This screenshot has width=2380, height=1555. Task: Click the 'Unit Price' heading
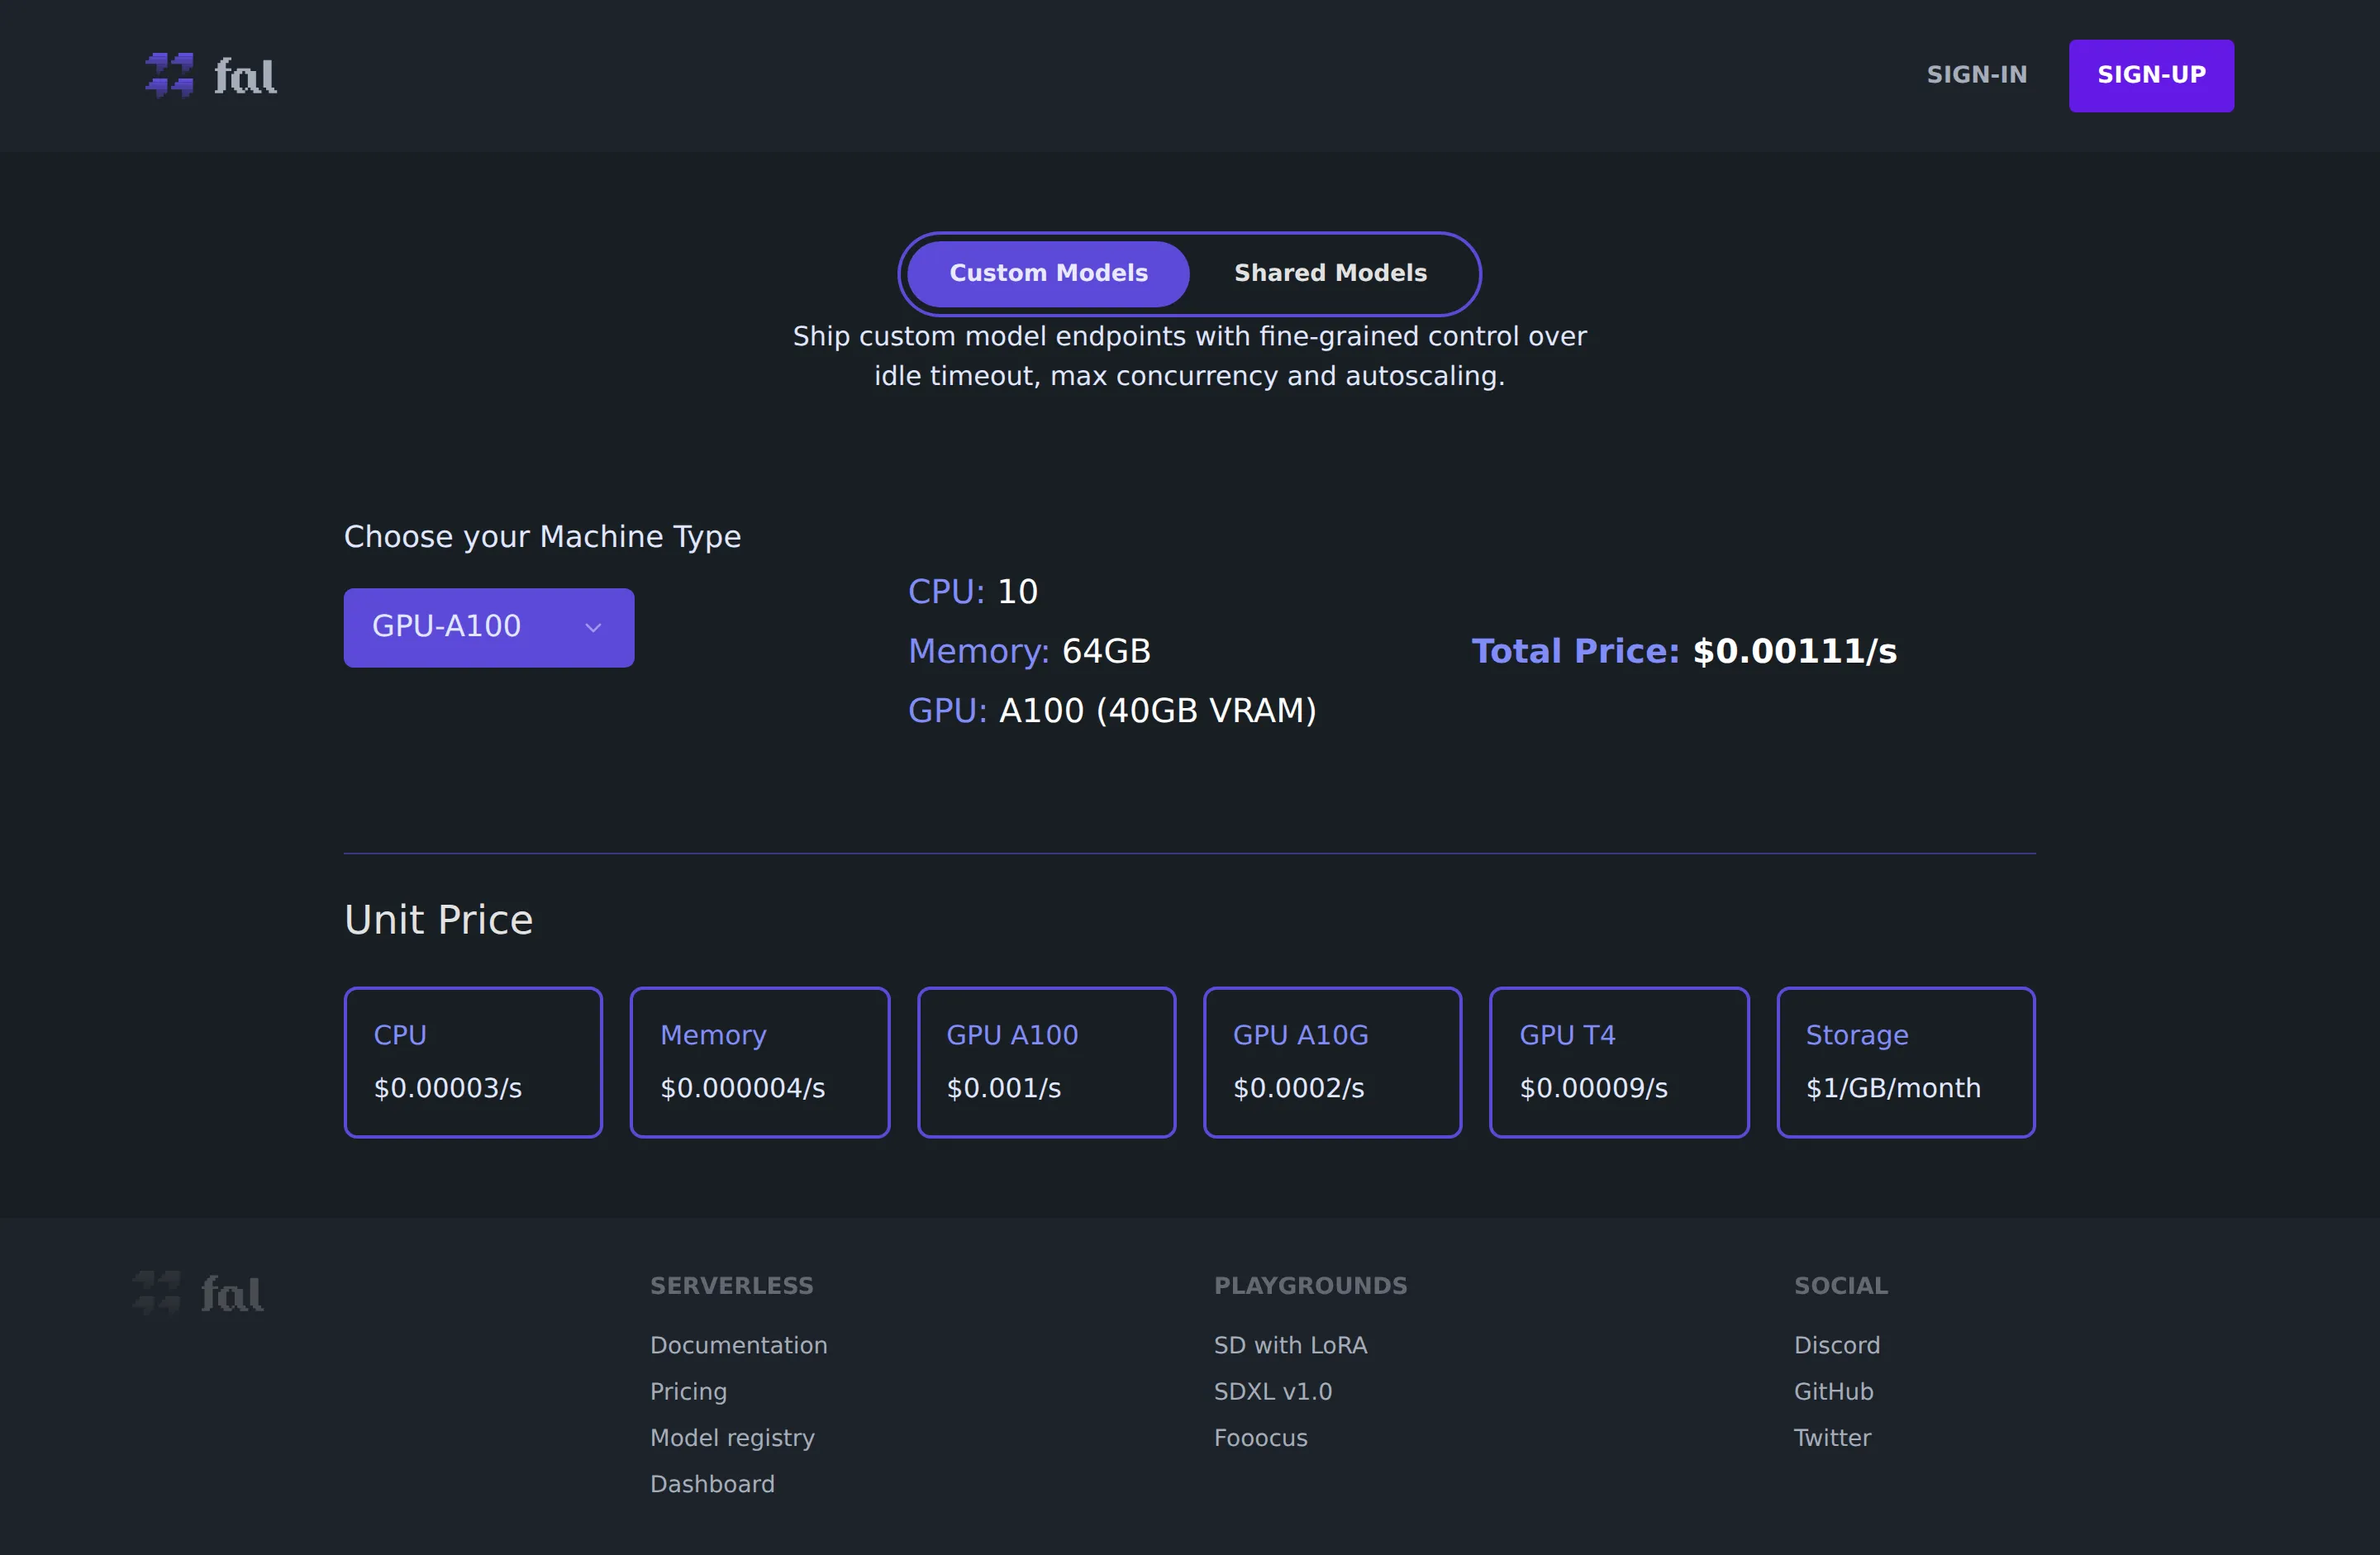click(438, 920)
